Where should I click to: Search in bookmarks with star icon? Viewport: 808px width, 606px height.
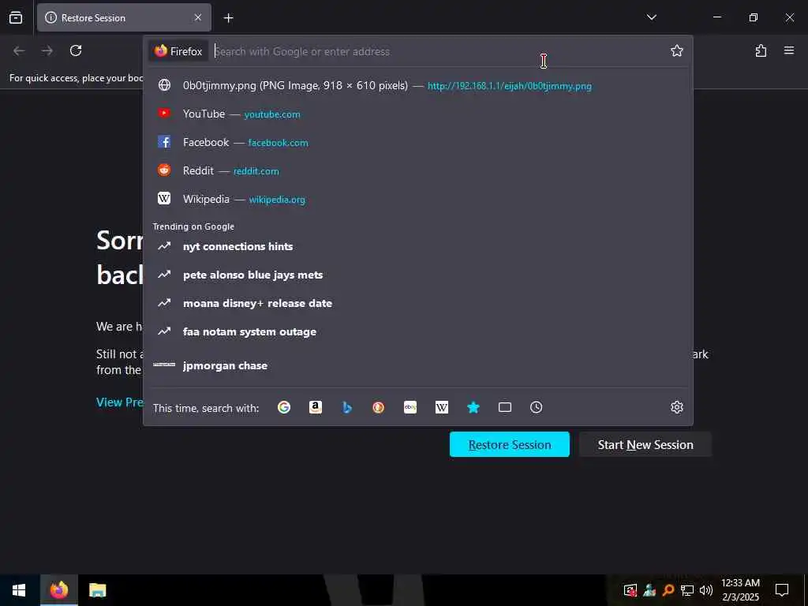(473, 408)
